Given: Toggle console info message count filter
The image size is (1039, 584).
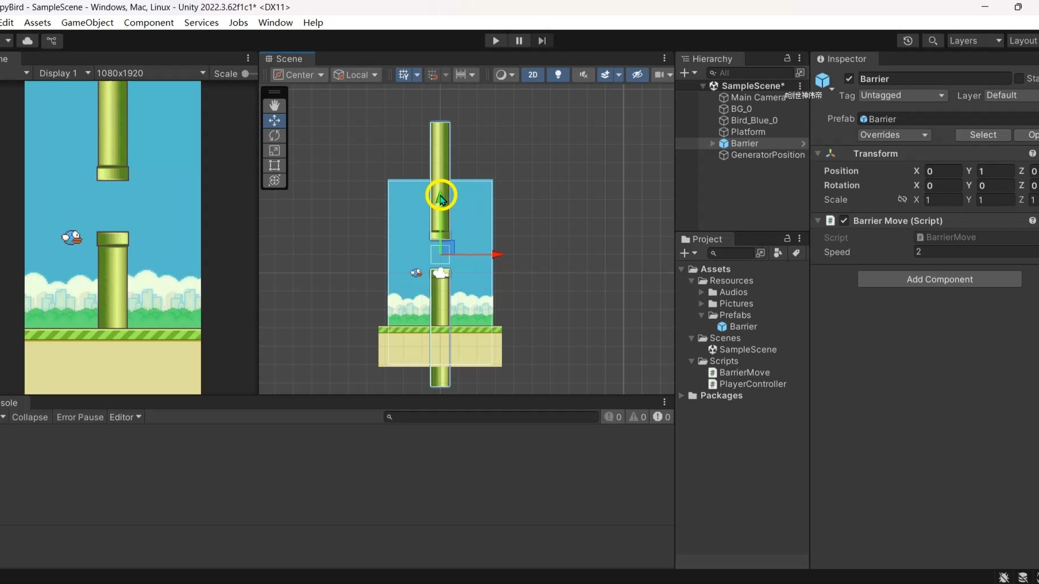Looking at the screenshot, I should [613, 417].
